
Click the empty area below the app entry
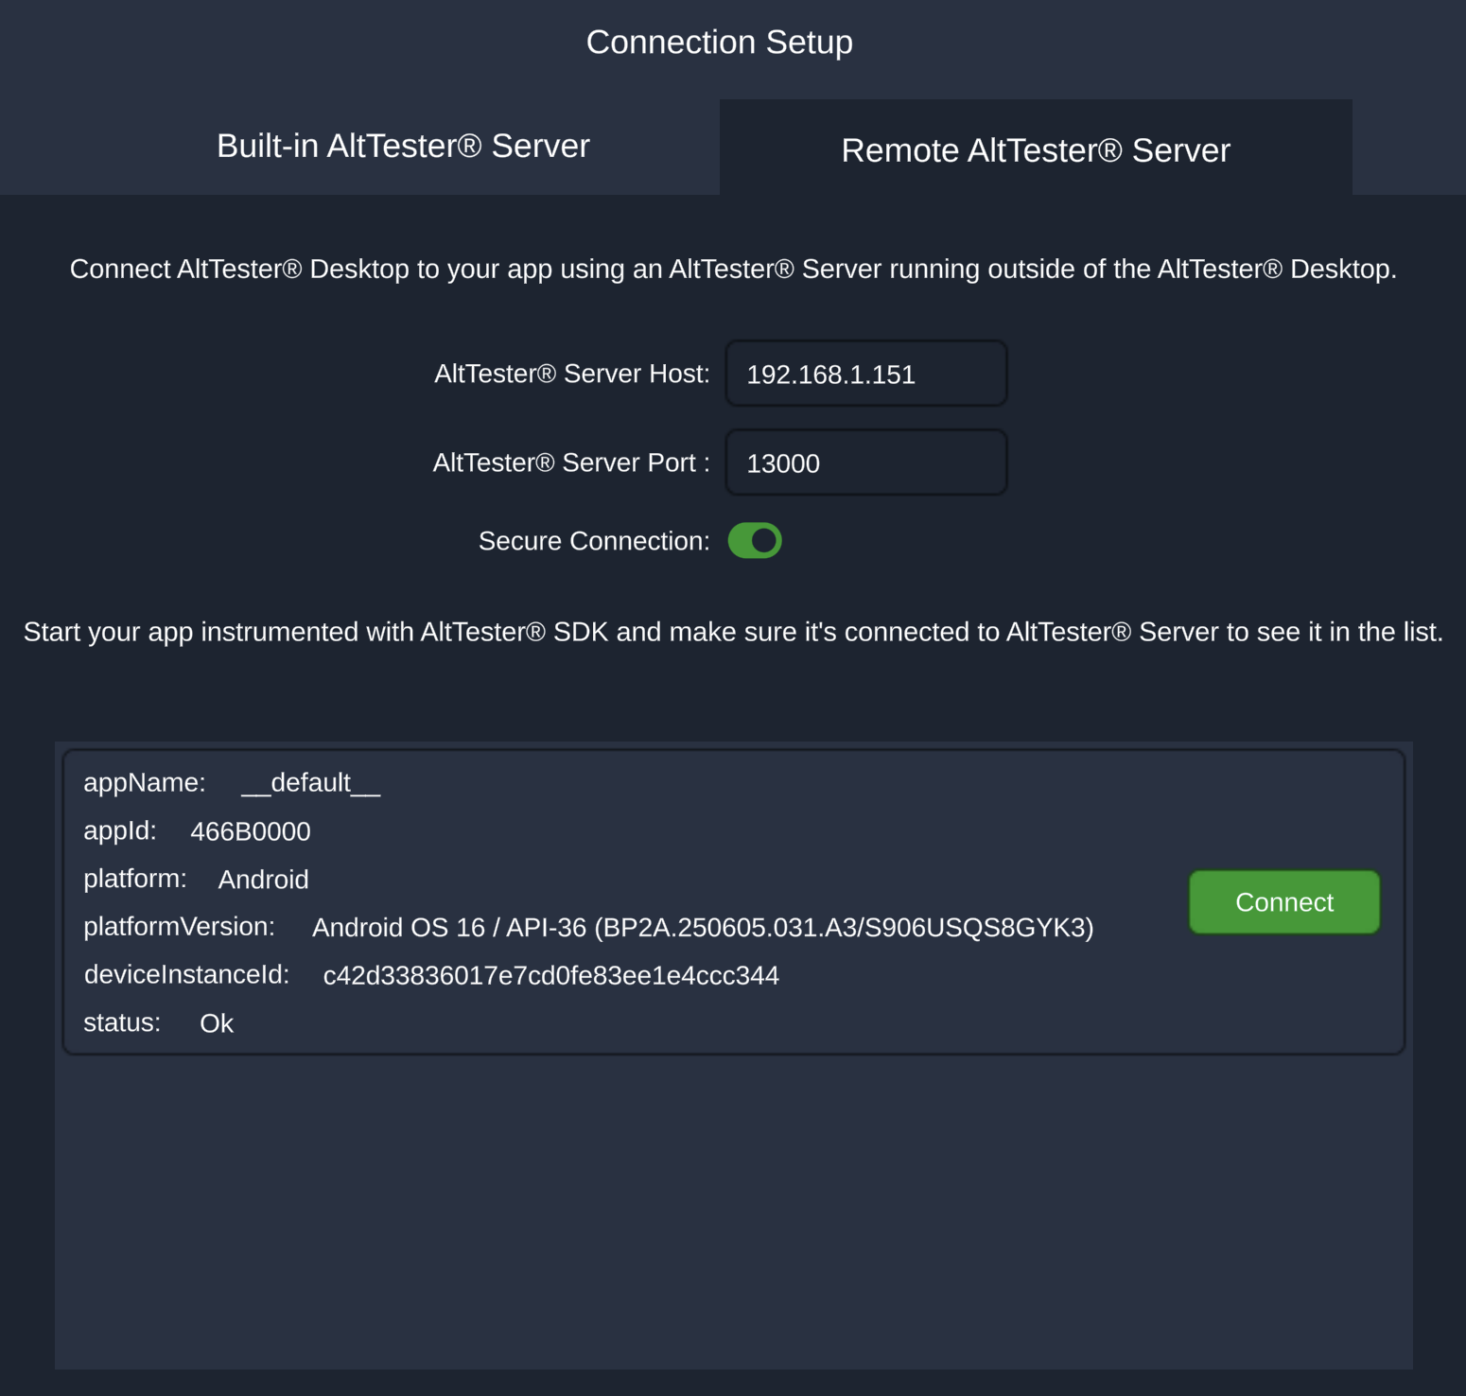[x=733, y=1211]
